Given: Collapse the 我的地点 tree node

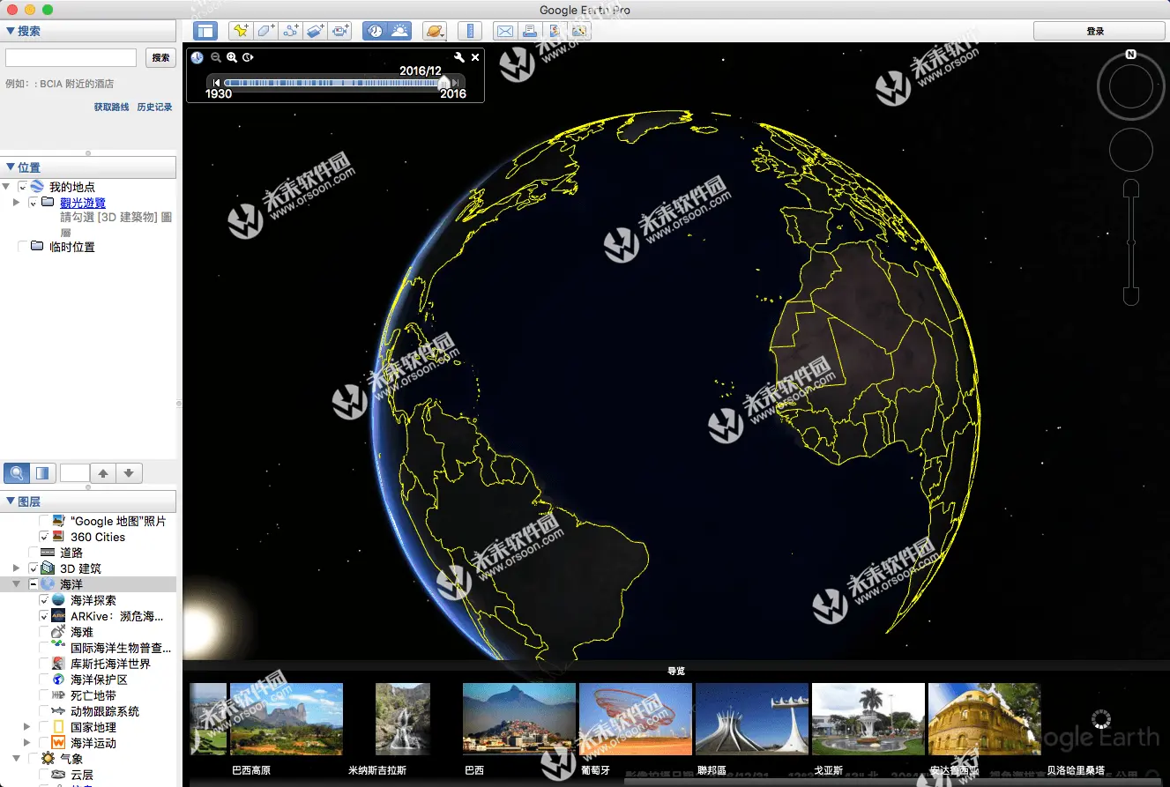Looking at the screenshot, I should (x=7, y=187).
